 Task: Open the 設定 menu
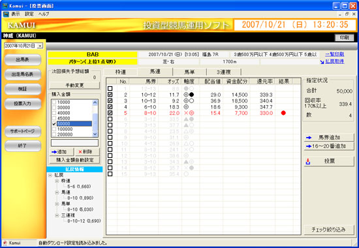click(x=29, y=14)
